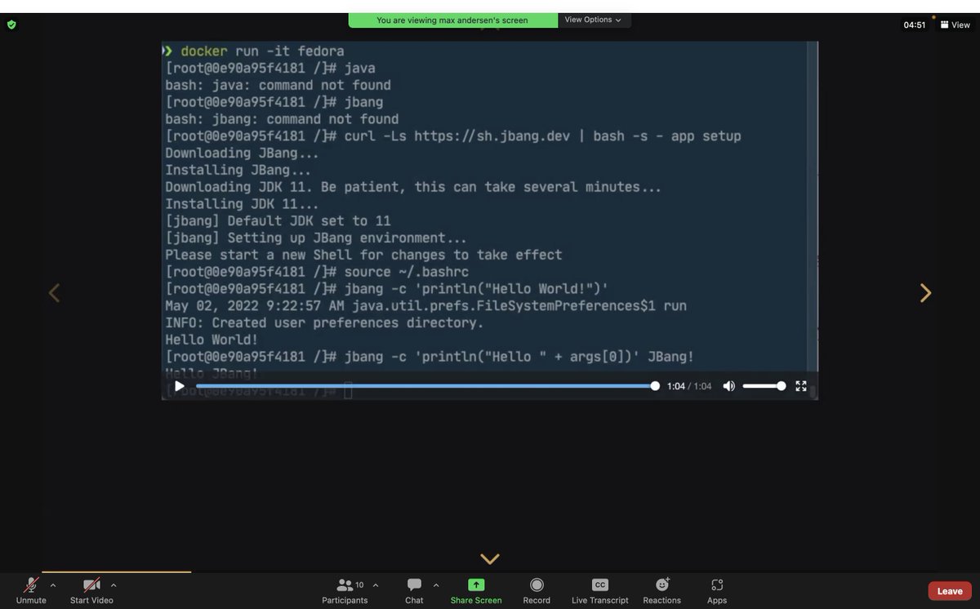The height and width of the screenshot is (609, 980).
Task: Open audio options chevron next to Unmute
Action: 53,585
